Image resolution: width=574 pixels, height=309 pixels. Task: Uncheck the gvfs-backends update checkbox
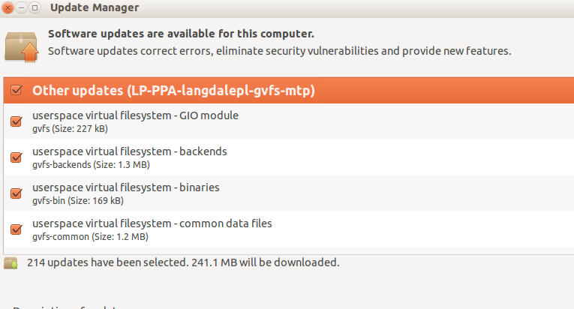17,157
